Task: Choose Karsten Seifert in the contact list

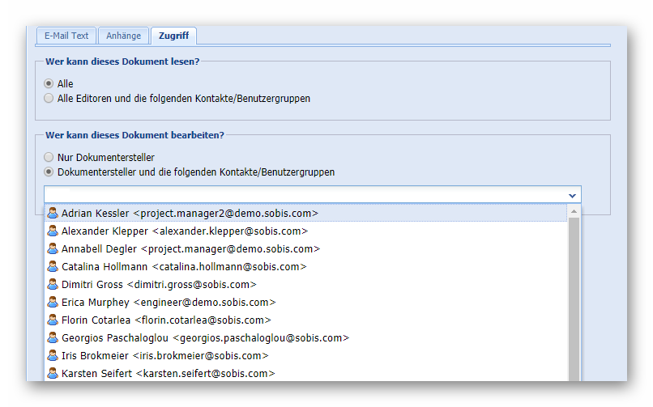Action: 168,374
